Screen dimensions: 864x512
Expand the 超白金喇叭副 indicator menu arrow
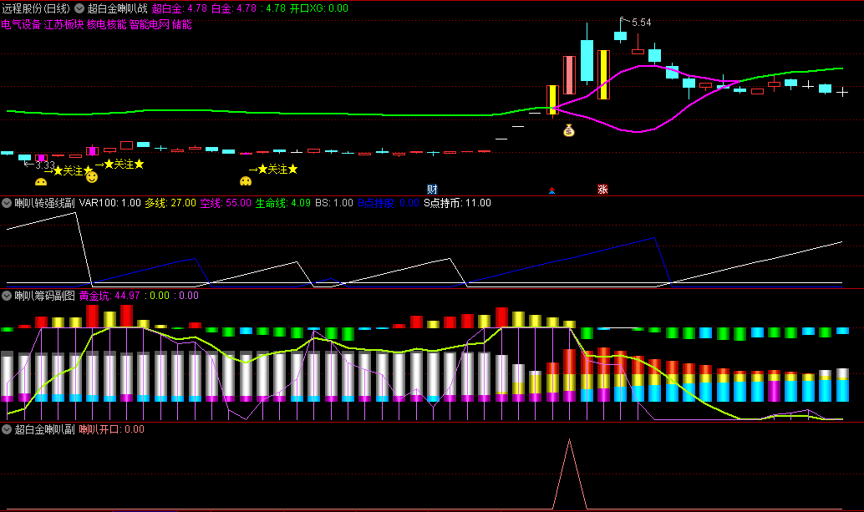tap(7, 429)
